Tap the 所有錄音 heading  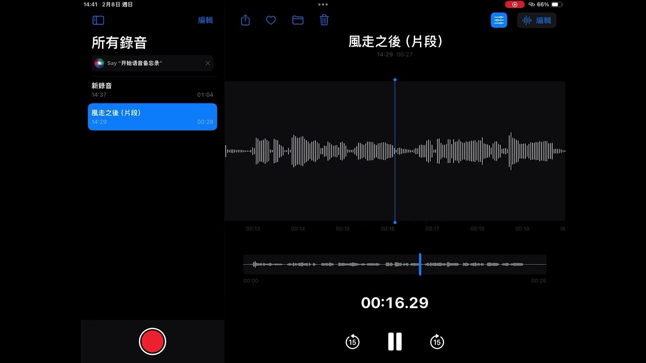pyautogui.click(x=119, y=42)
